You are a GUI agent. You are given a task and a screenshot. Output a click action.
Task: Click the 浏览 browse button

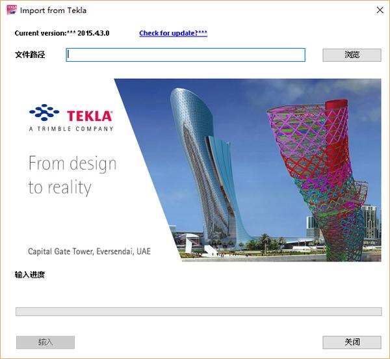coord(352,55)
